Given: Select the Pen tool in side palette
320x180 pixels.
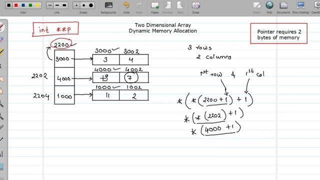Looking at the screenshot, I should click(x=1, y=26).
